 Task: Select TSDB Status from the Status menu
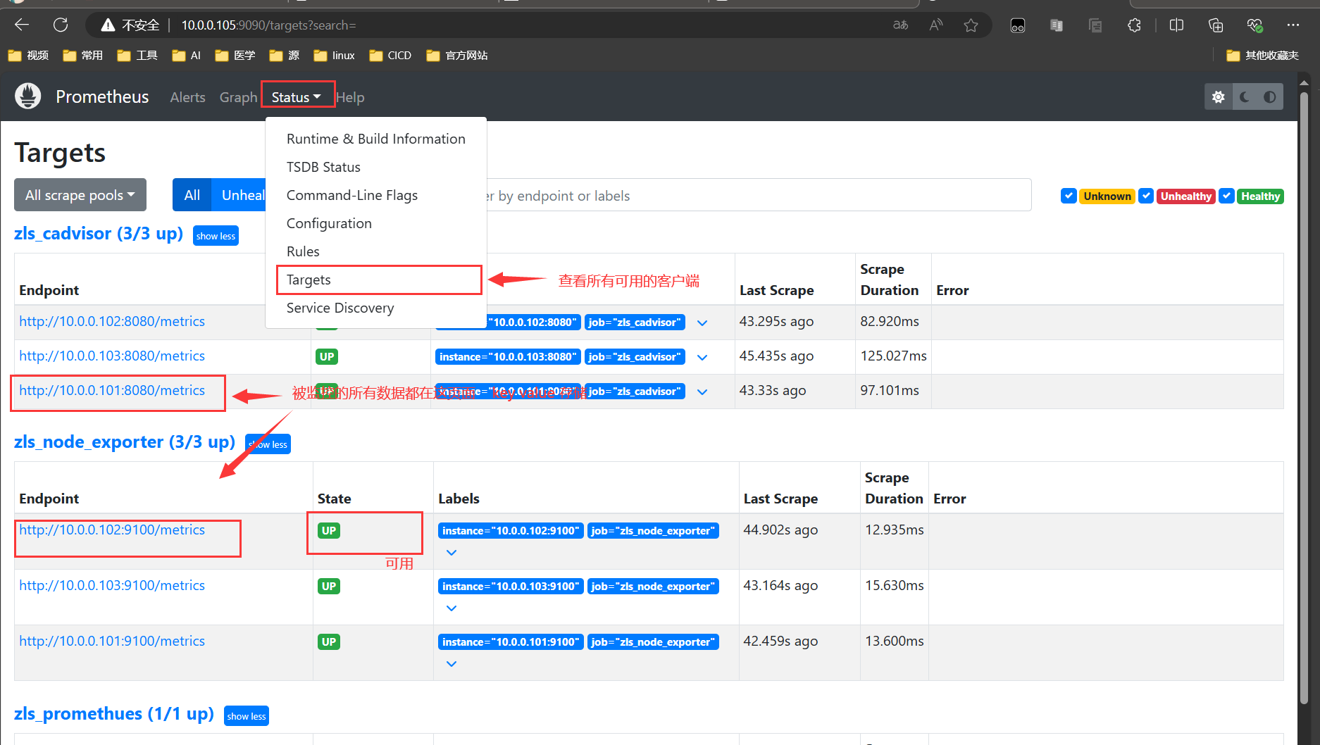376,167
